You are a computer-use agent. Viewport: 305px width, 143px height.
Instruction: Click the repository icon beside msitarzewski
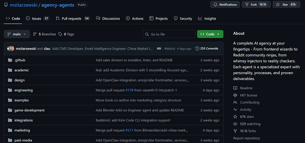6,5
